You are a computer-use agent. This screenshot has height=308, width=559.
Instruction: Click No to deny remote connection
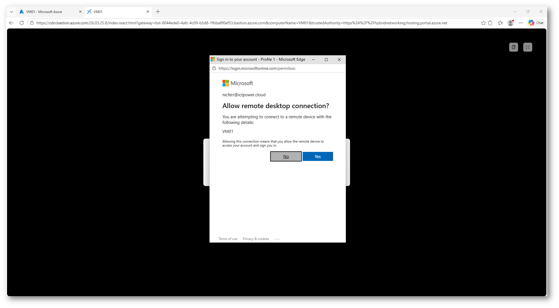pyautogui.click(x=286, y=156)
